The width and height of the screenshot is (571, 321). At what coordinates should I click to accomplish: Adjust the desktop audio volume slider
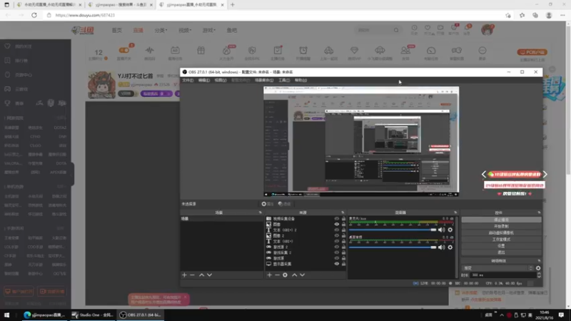click(x=393, y=248)
